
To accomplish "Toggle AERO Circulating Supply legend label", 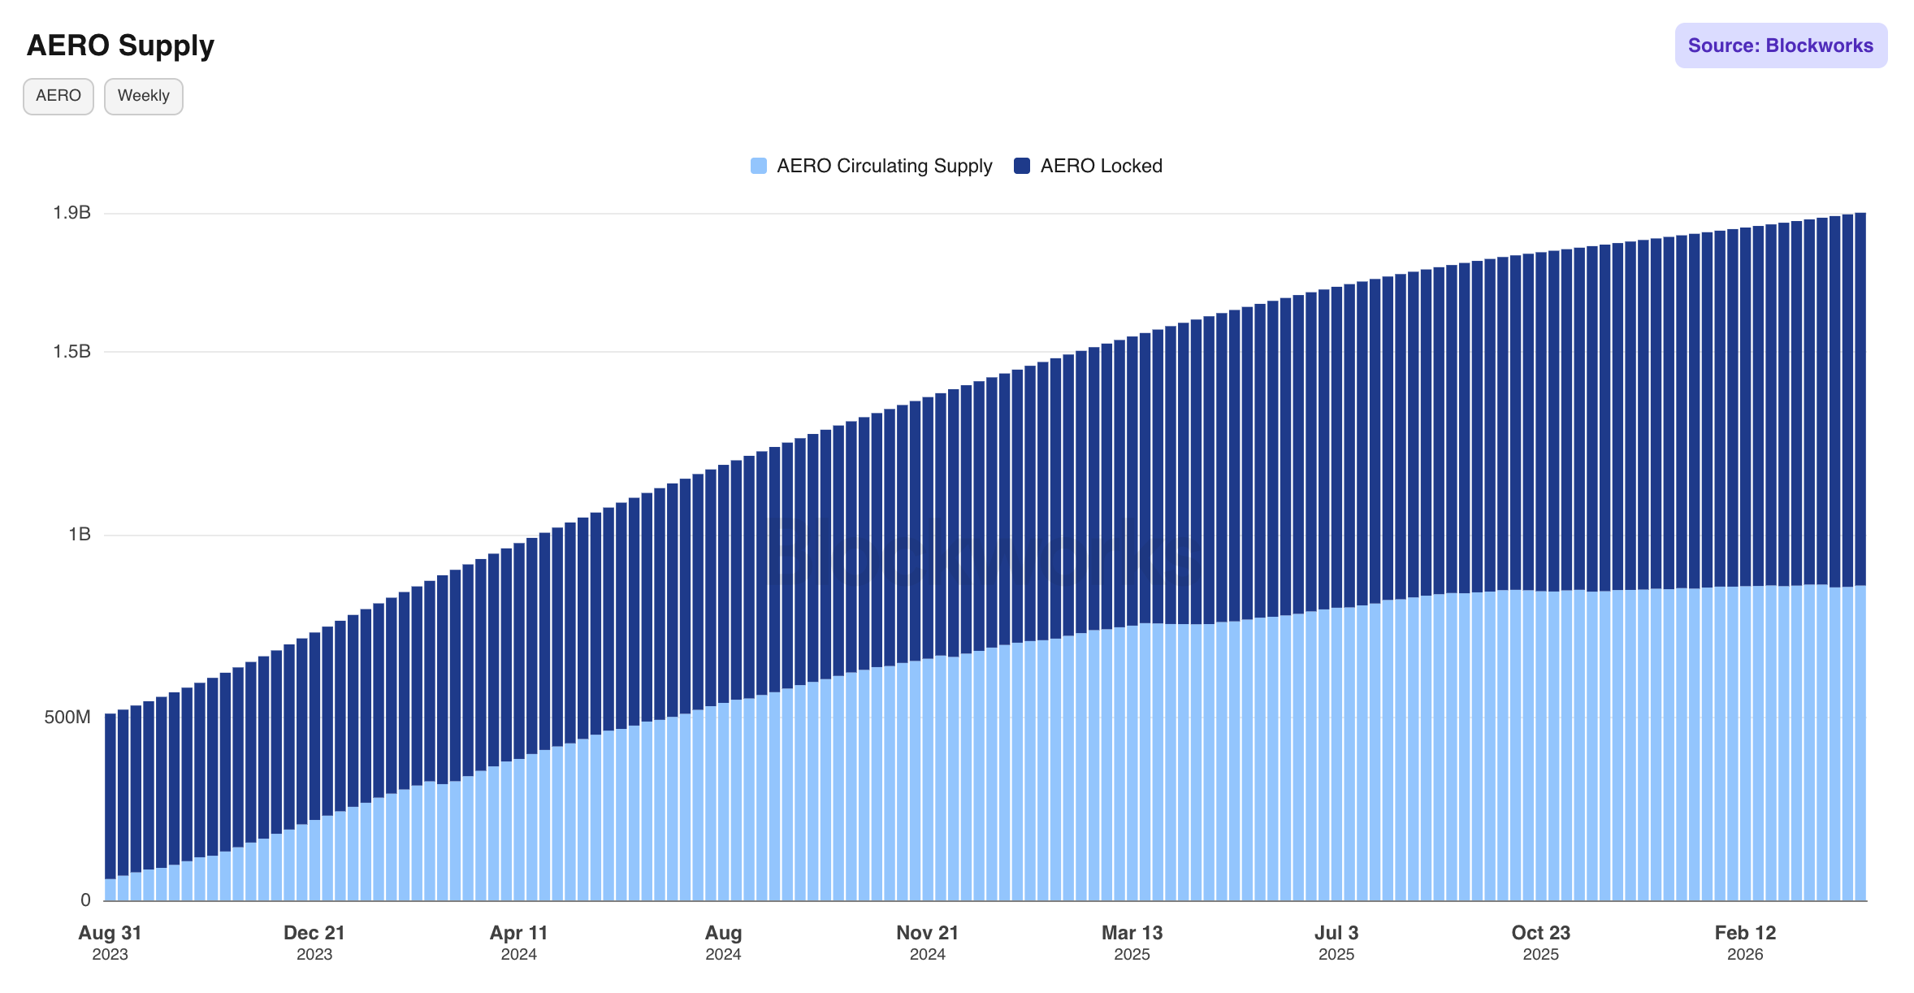I will point(884,166).
